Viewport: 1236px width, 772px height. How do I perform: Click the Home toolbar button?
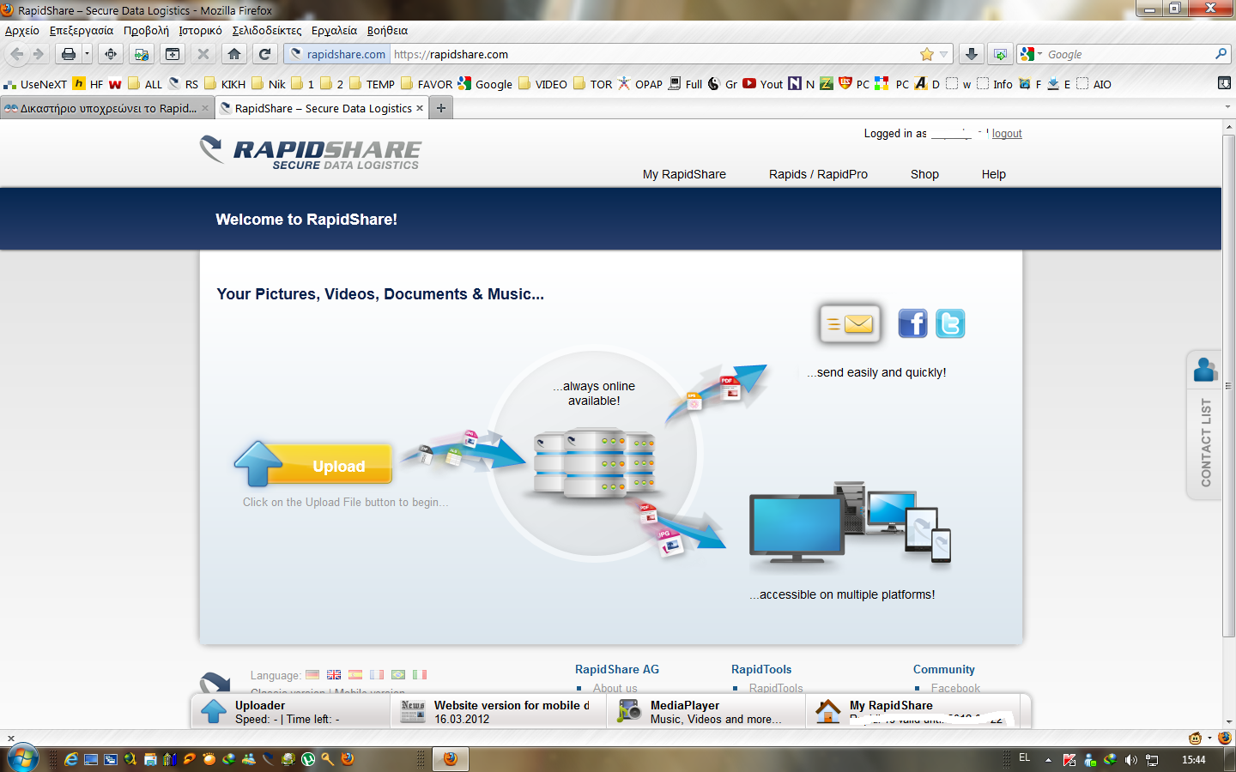[234, 54]
